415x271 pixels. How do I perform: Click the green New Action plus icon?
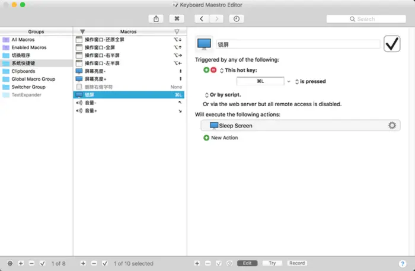coord(206,138)
